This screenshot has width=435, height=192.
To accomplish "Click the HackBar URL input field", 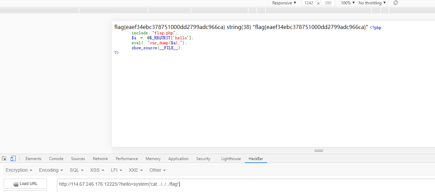I will [246, 185].
